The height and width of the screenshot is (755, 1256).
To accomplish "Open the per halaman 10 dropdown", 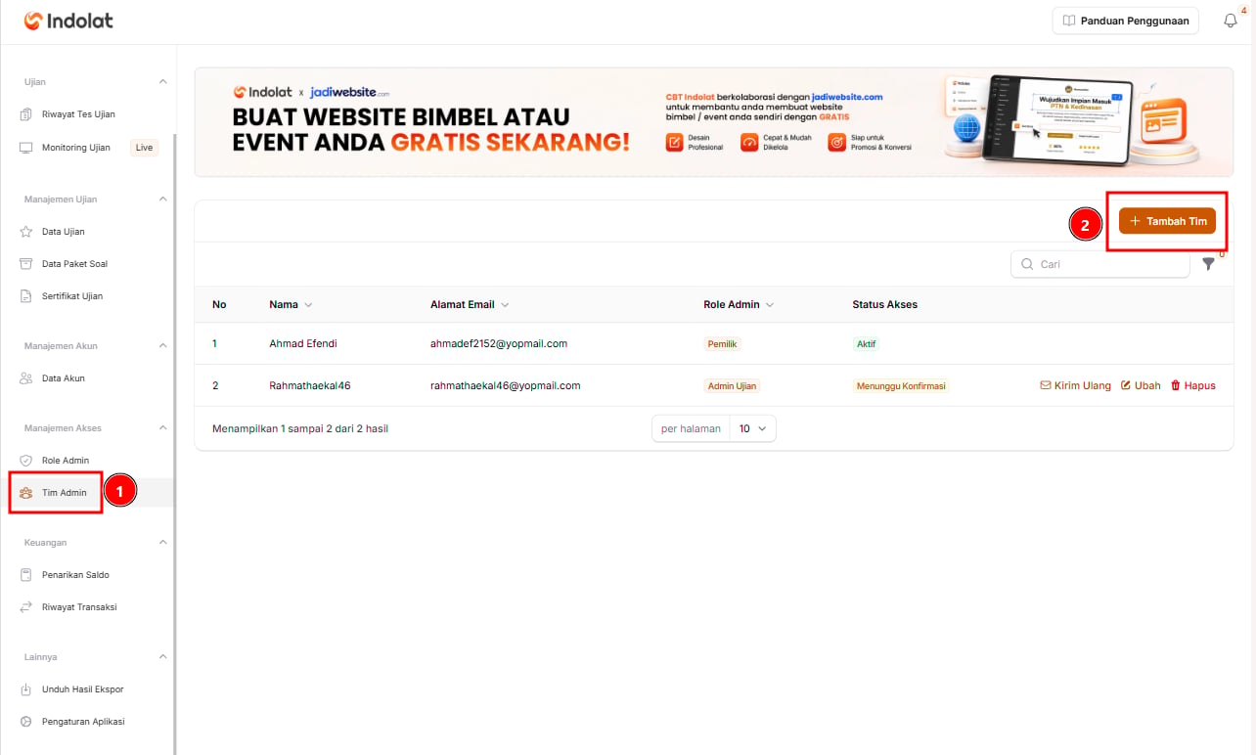I will pos(753,428).
